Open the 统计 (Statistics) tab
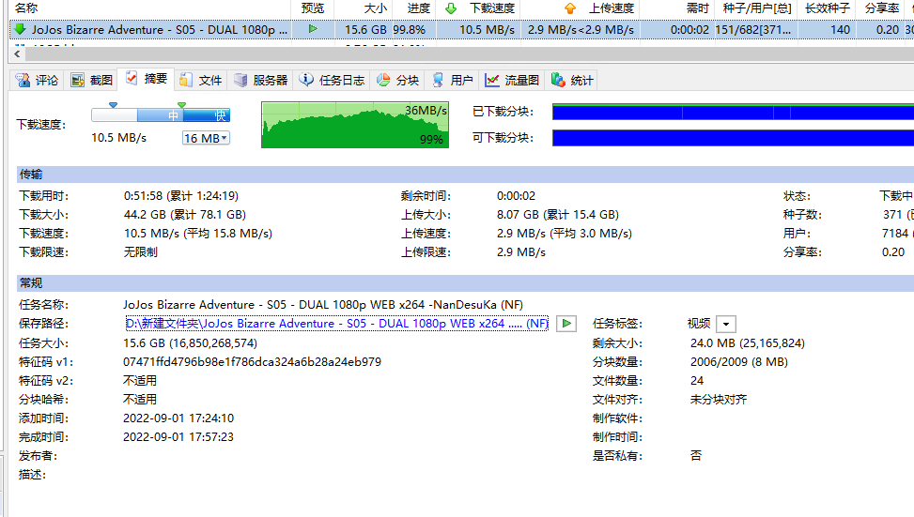Image resolution: width=914 pixels, height=517 pixels. click(x=573, y=81)
